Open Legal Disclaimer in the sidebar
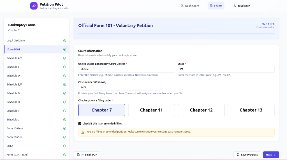 point(36,41)
